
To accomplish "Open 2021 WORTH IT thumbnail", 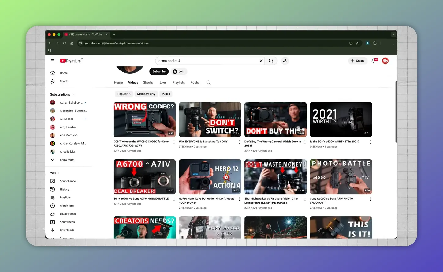I will pyautogui.click(x=341, y=120).
